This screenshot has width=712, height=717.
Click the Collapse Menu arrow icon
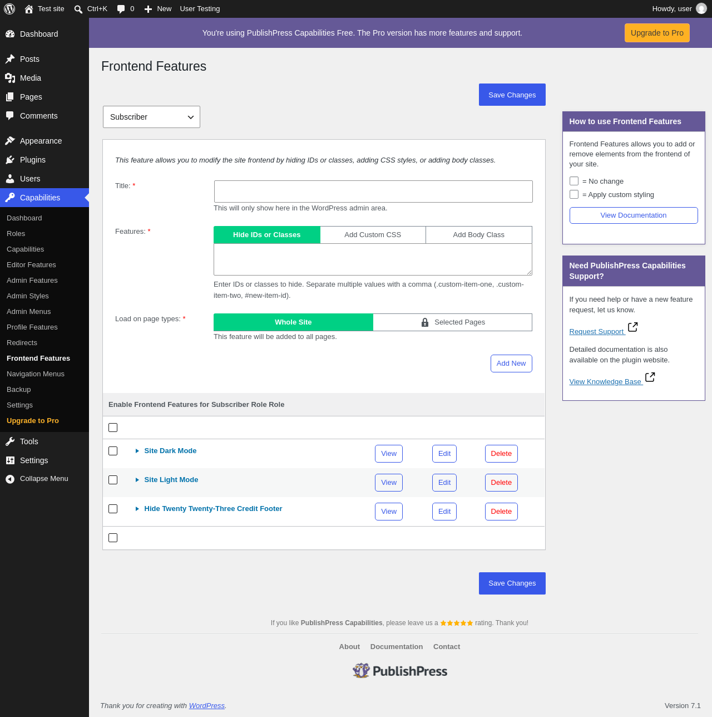point(10,479)
